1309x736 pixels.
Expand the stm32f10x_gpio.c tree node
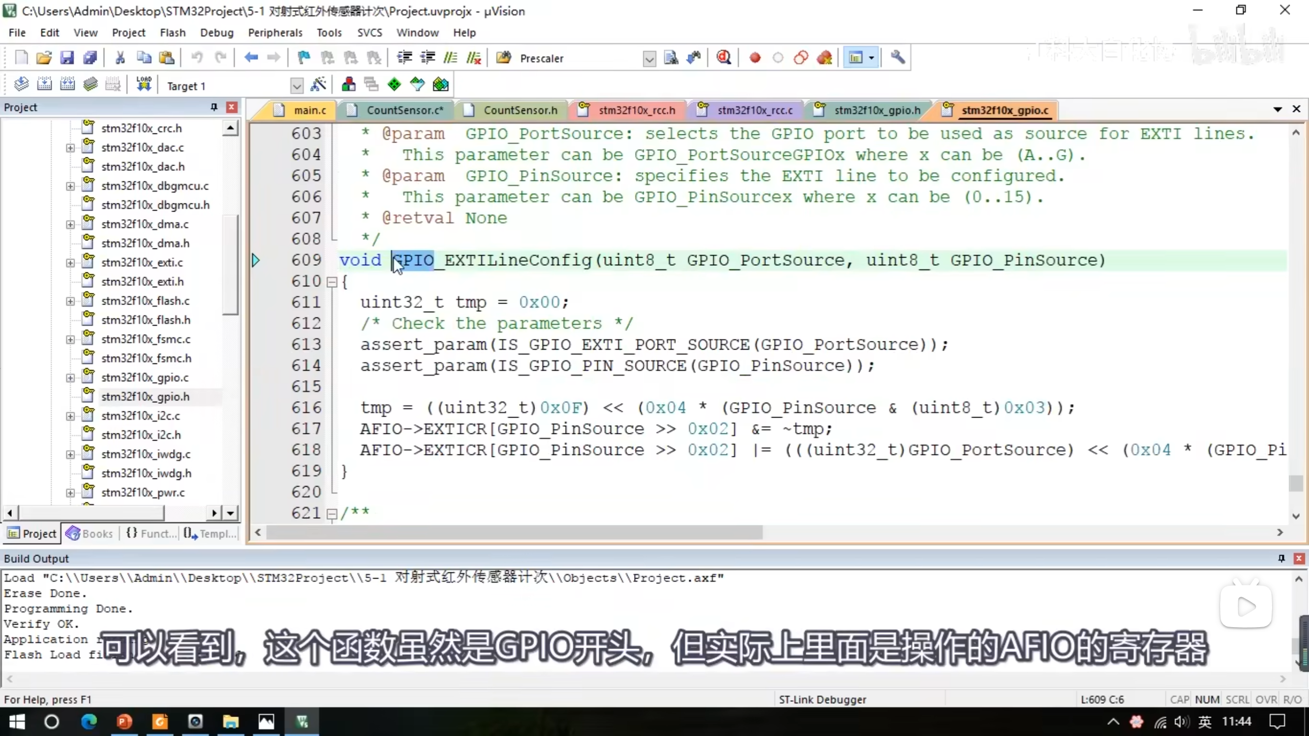70,378
